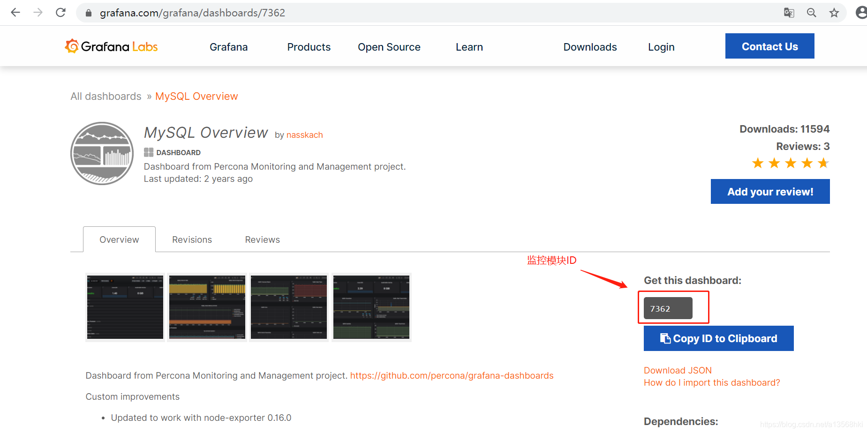
Task: Click the node-exporter 0.16.0 bullet text
Action: click(201, 418)
